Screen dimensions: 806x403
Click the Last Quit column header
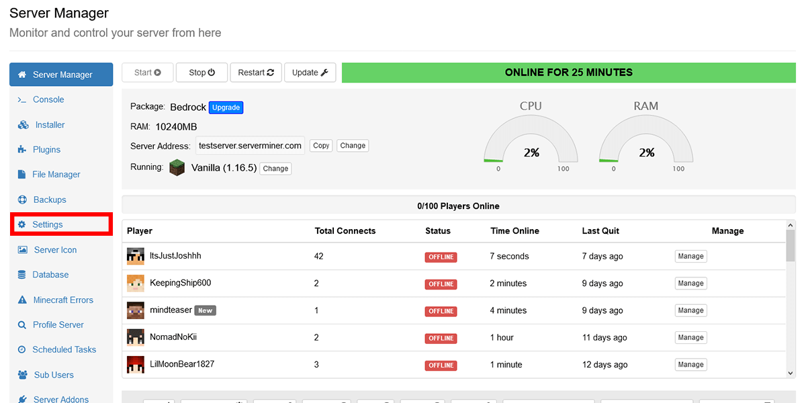(x=600, y=231)
